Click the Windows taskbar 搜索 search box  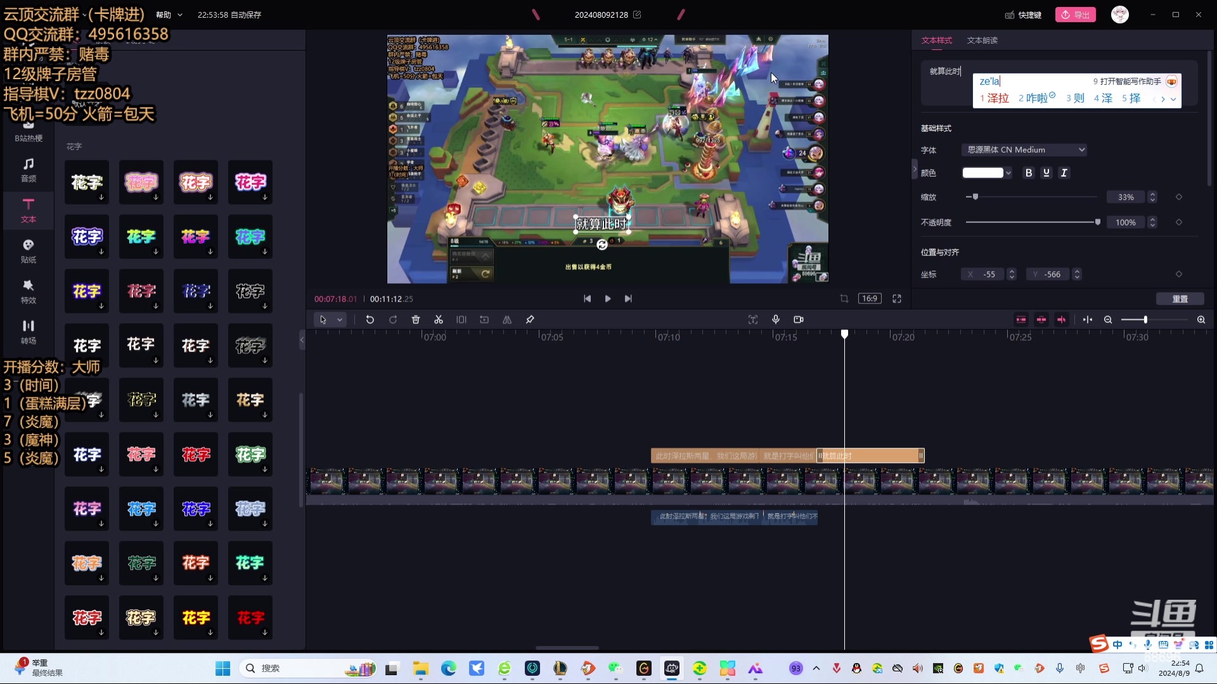point(307,668)
